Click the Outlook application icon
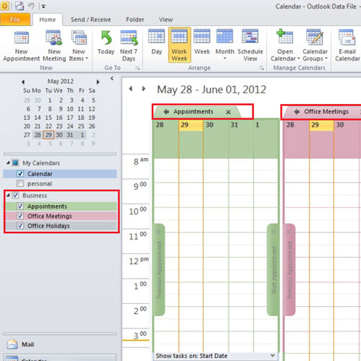The width and height of the screenshot is (361, 361). [4, 6]
